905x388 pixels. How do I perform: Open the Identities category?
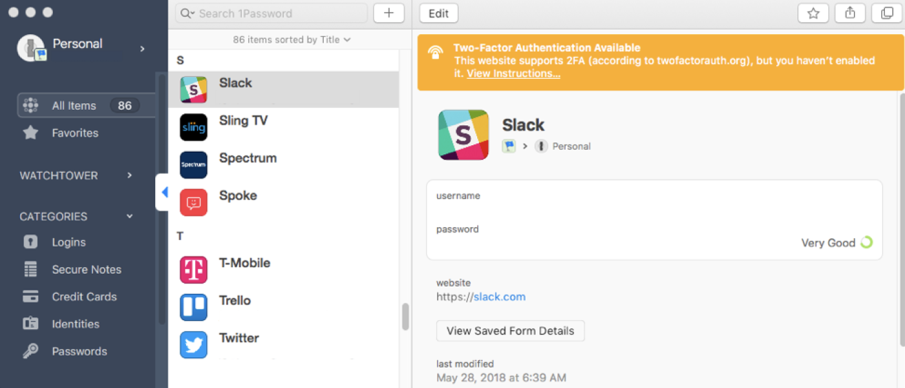[76, 324]
